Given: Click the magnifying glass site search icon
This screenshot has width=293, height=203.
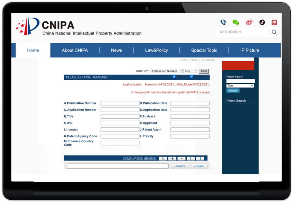Looking at the screenshot, I should [274, 32].
